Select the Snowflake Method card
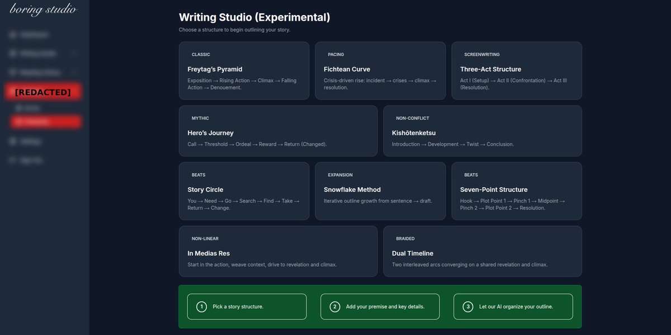671x335 pixels. (x=380, y=191)
